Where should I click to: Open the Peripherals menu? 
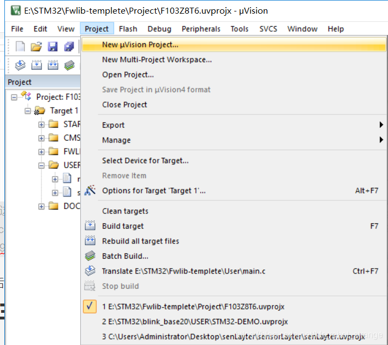click(x=201, y=29)
